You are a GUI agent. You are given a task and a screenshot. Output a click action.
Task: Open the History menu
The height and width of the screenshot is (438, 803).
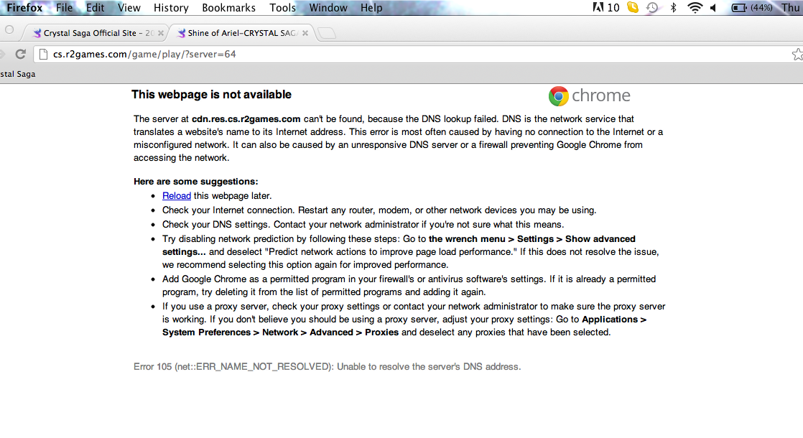tap(171, 8)
